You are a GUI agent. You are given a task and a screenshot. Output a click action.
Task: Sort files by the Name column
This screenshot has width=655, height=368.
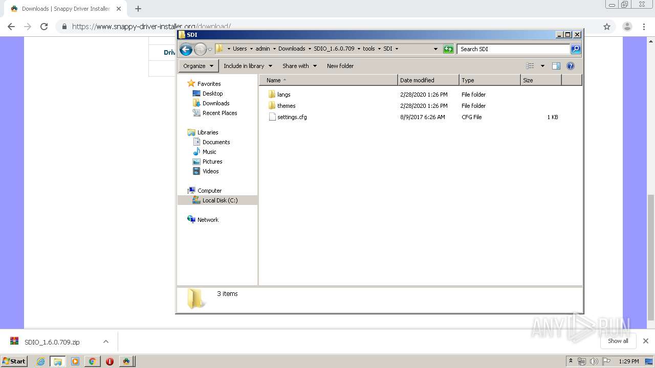point(329,80)
